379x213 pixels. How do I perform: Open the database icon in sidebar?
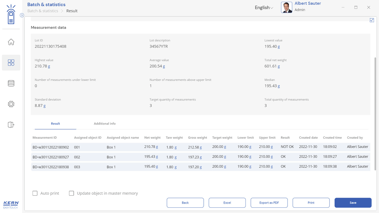click(11, 83)
